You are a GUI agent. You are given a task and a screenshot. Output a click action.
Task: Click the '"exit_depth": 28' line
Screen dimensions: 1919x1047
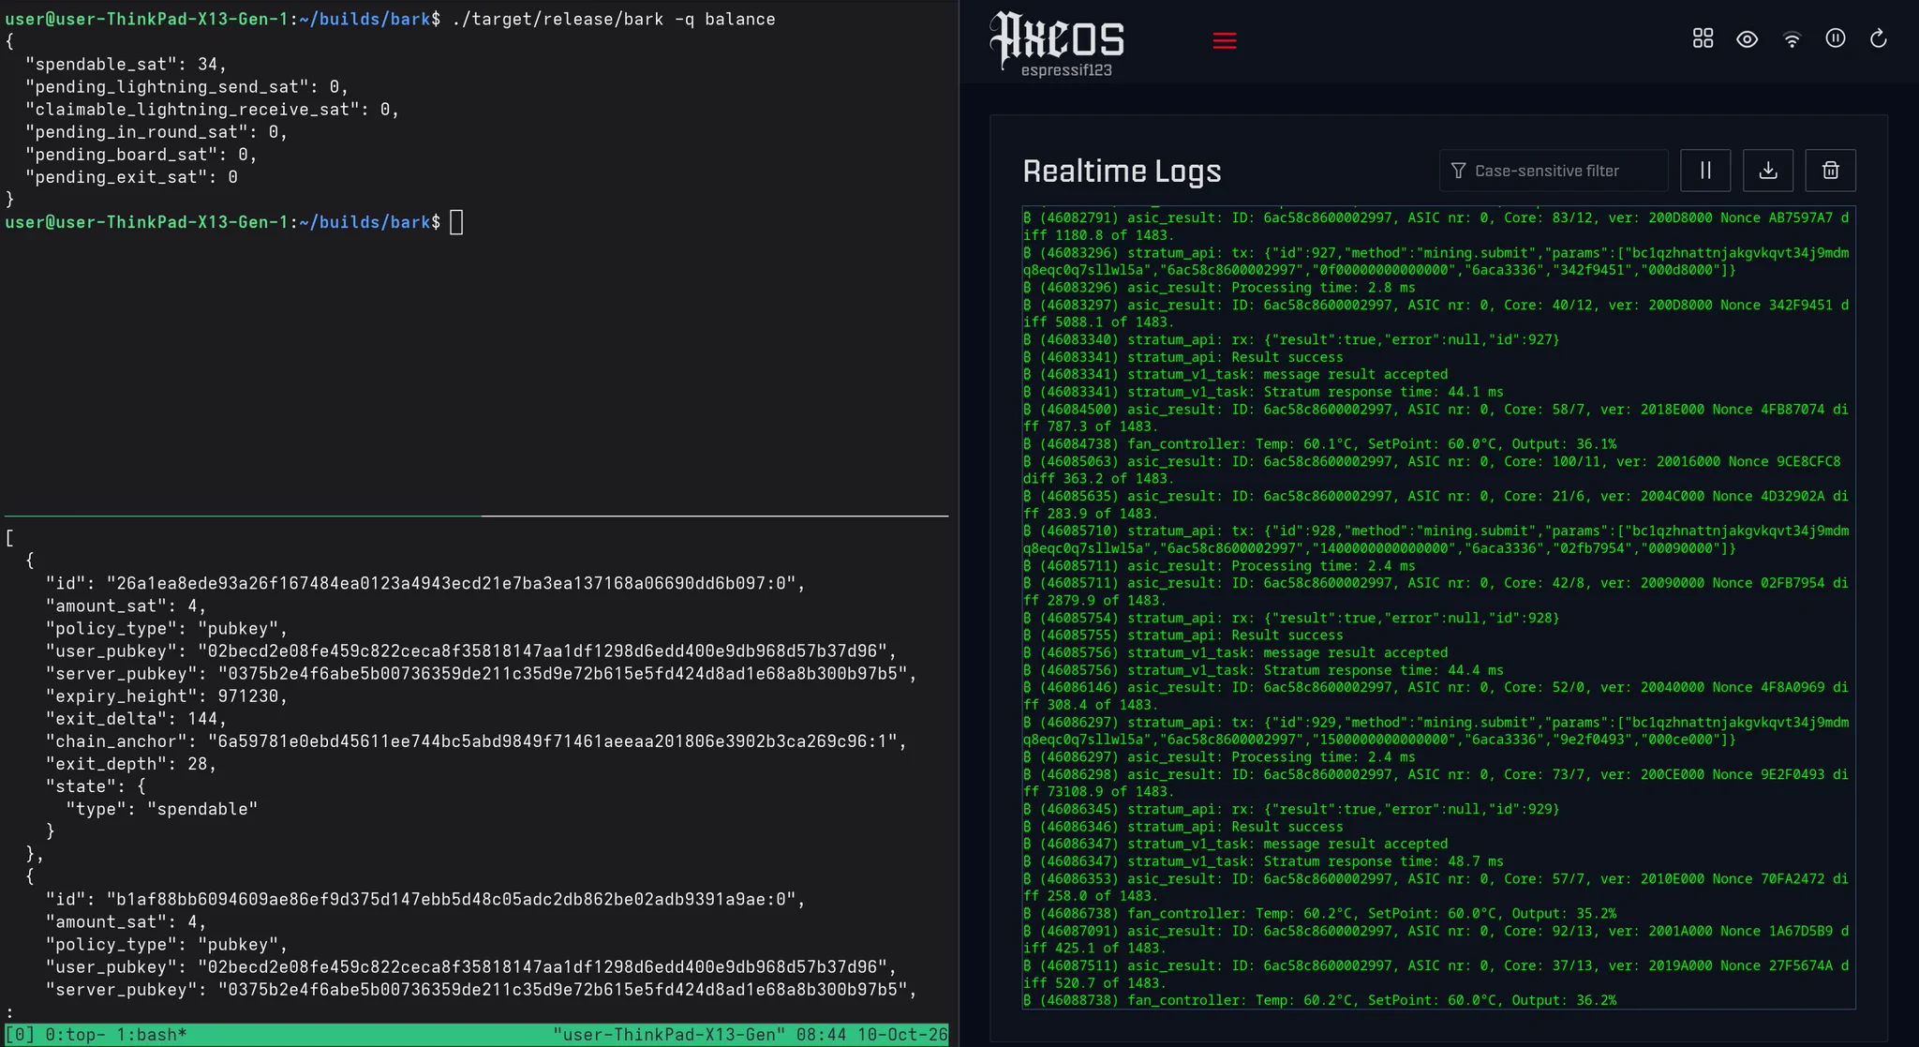click(x=131, y=764)
